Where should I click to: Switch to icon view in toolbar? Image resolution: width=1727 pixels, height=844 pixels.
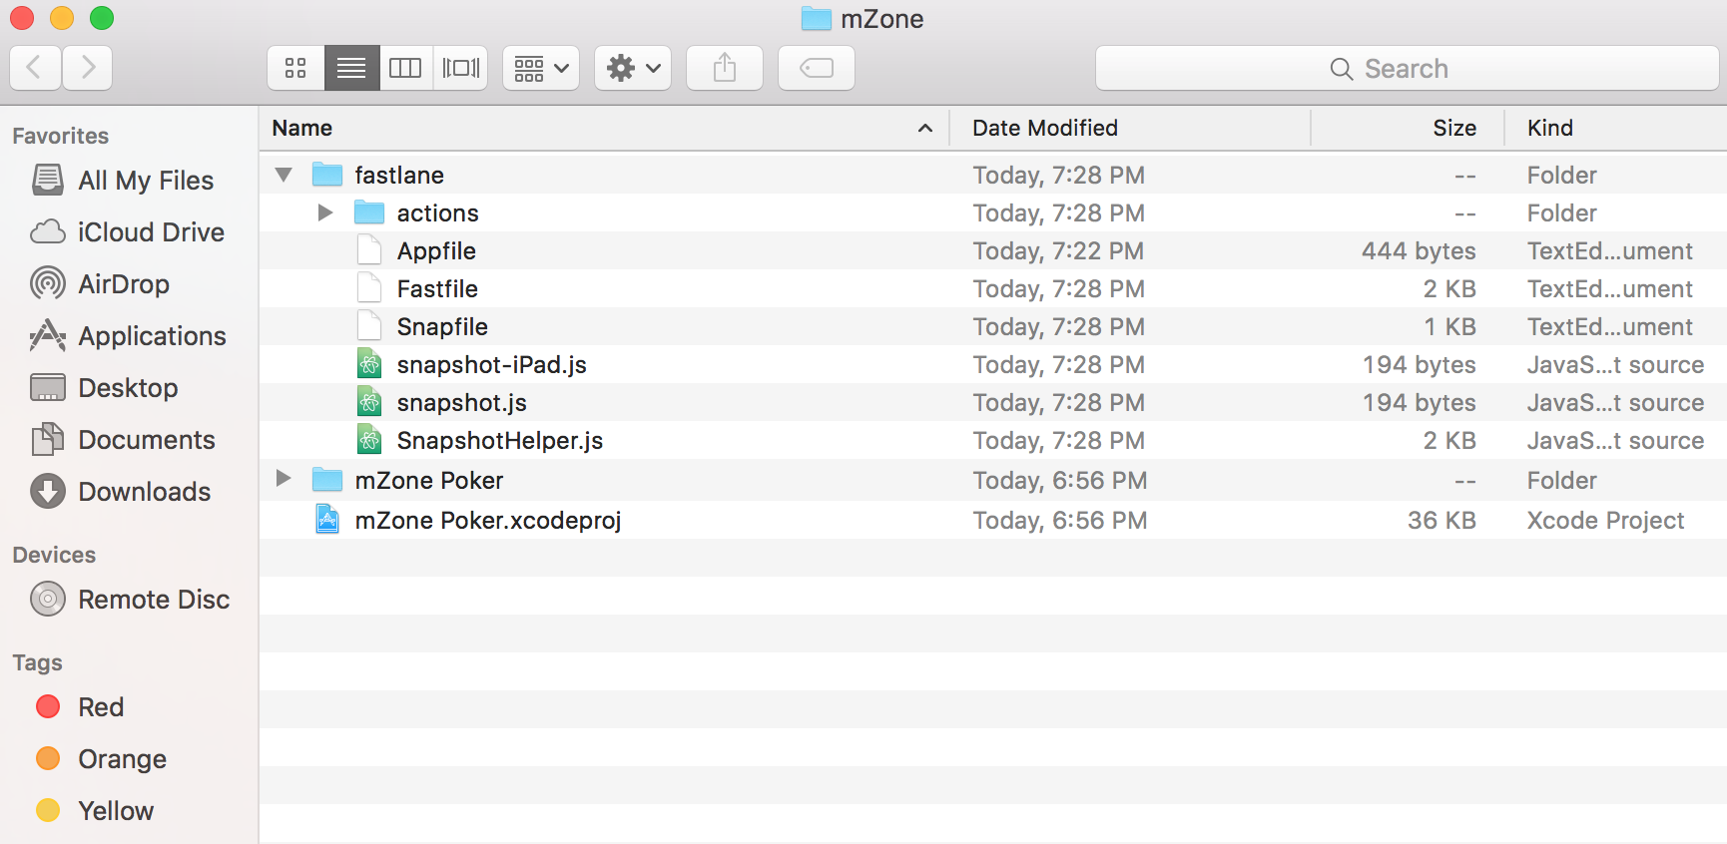pos(295,68)
